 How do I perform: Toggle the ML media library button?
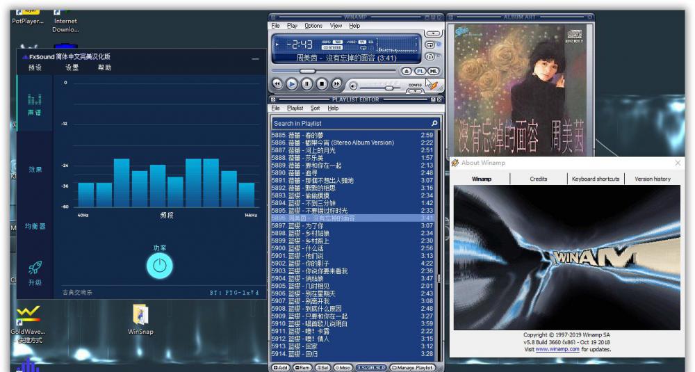click(433, 71)
